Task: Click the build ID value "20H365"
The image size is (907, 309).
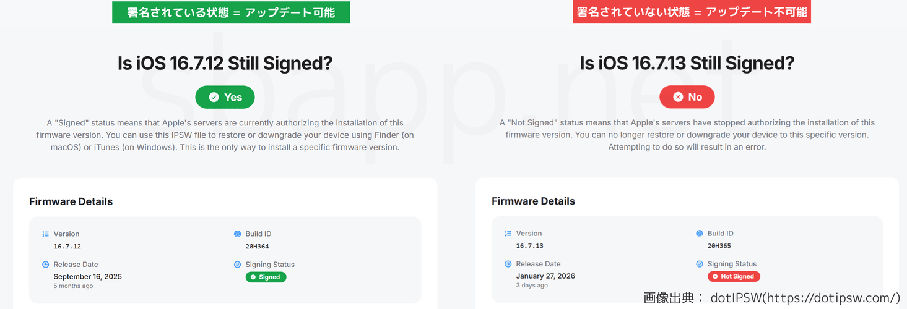Action: pyautogui.click(x=719, y=245)
